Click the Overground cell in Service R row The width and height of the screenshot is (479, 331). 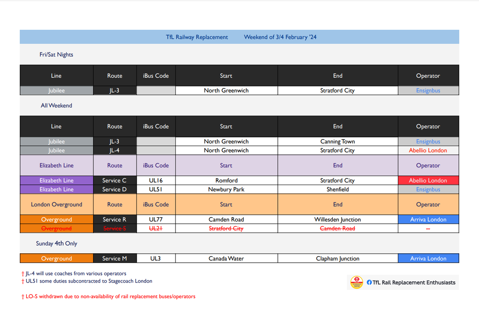(57, 219)
